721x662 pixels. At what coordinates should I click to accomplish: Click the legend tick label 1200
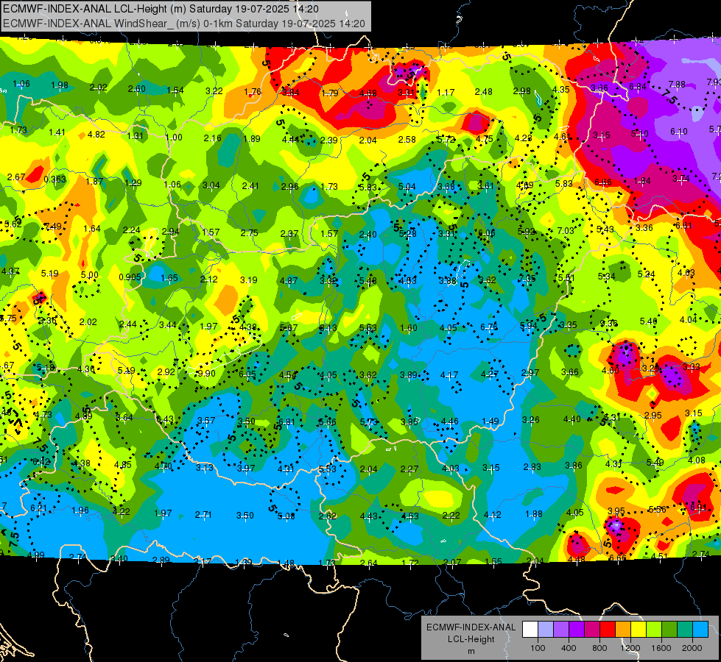630,648
